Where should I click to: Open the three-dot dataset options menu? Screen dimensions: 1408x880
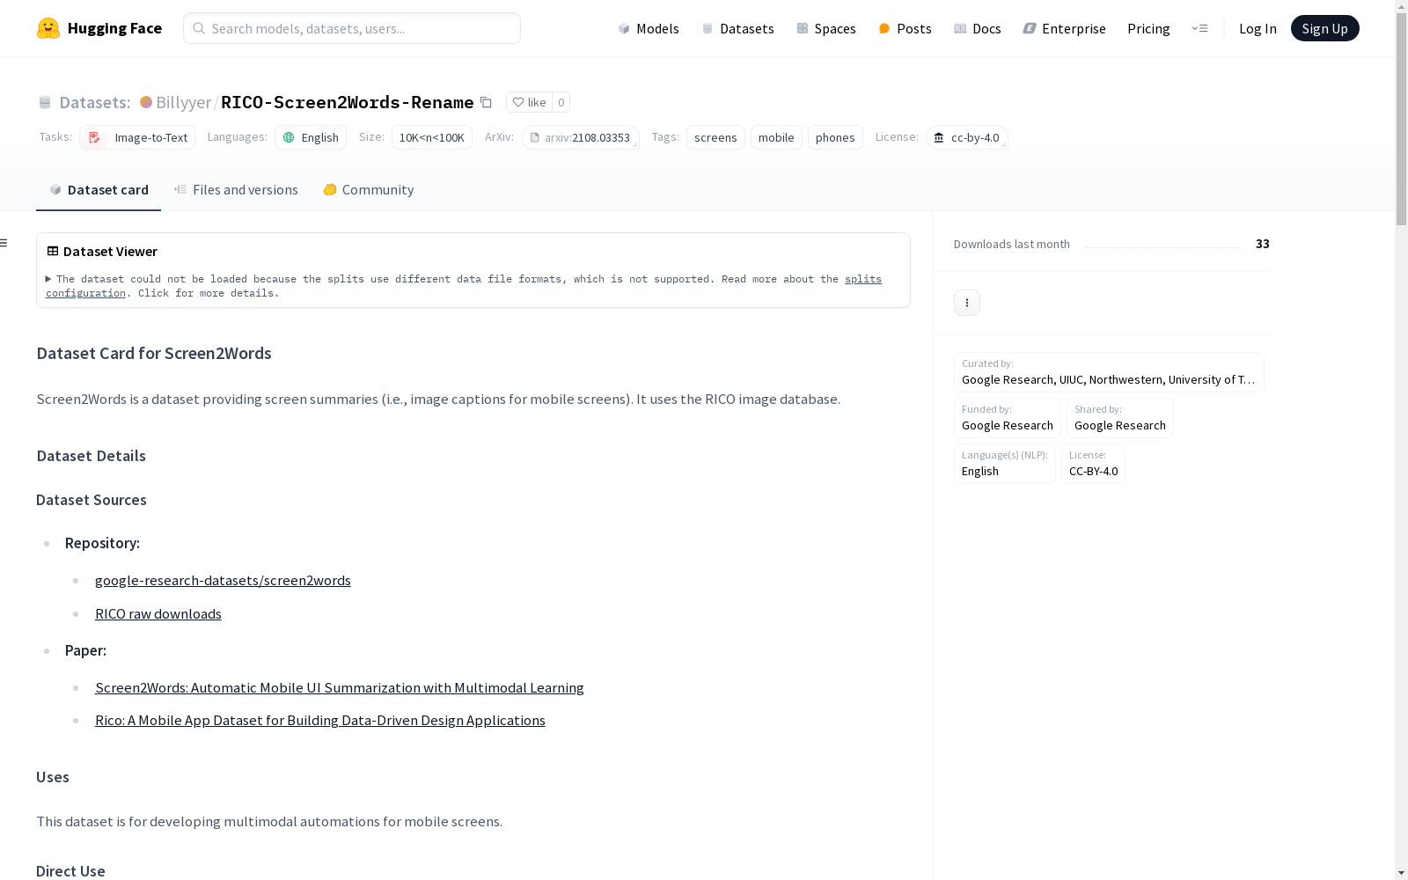click(x=967, y=303)
